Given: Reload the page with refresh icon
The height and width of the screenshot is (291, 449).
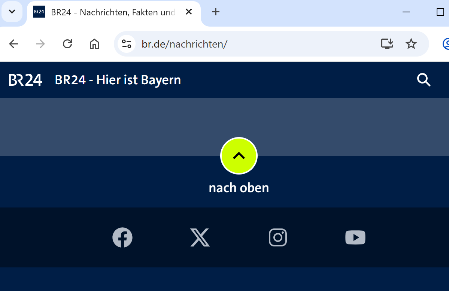Looking at the screenshot, I should [x=67, y=44].
